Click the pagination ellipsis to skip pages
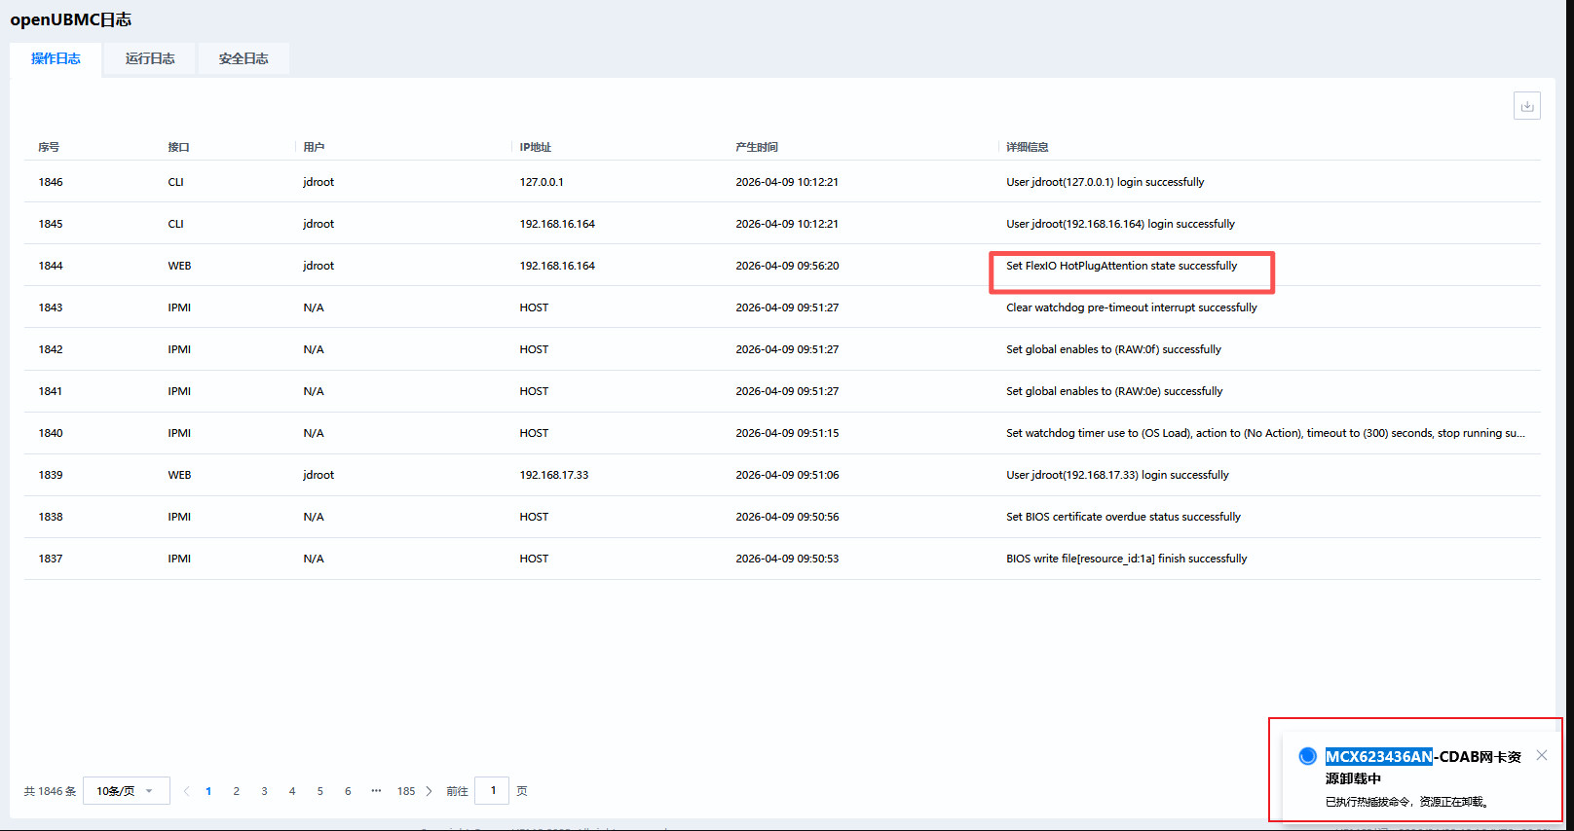The image size is (1574, 831). point(376,791)
